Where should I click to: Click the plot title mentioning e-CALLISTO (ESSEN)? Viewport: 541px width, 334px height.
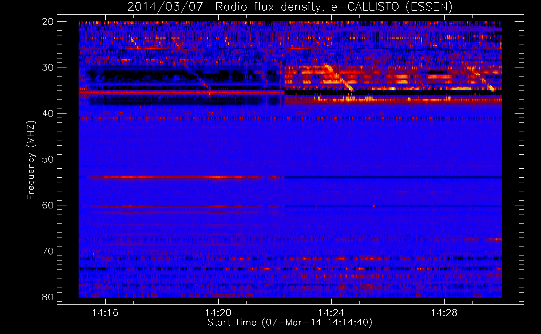[x=290, y=7]
